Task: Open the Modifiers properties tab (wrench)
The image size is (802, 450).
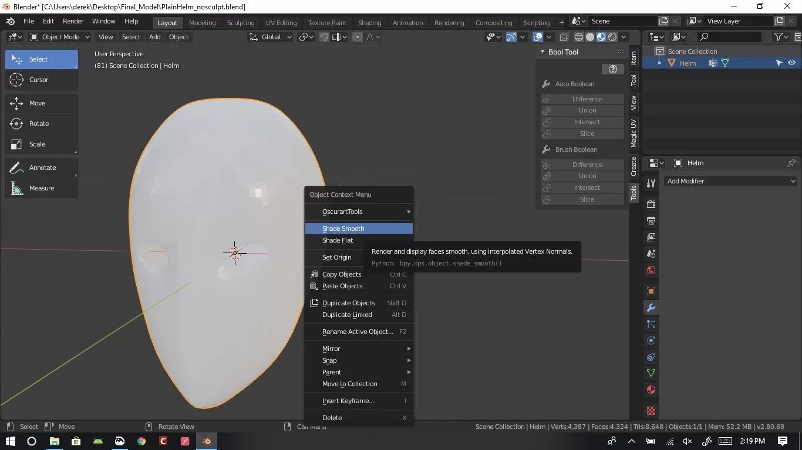Action: coord(651,308)
